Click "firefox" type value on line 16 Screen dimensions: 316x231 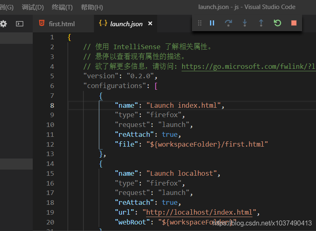click(164, 183)
